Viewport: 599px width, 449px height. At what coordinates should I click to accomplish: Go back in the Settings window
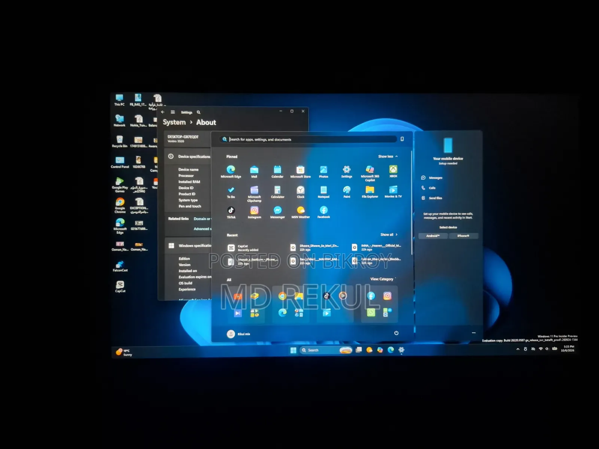pyautogui.click(x=163, y=112)
